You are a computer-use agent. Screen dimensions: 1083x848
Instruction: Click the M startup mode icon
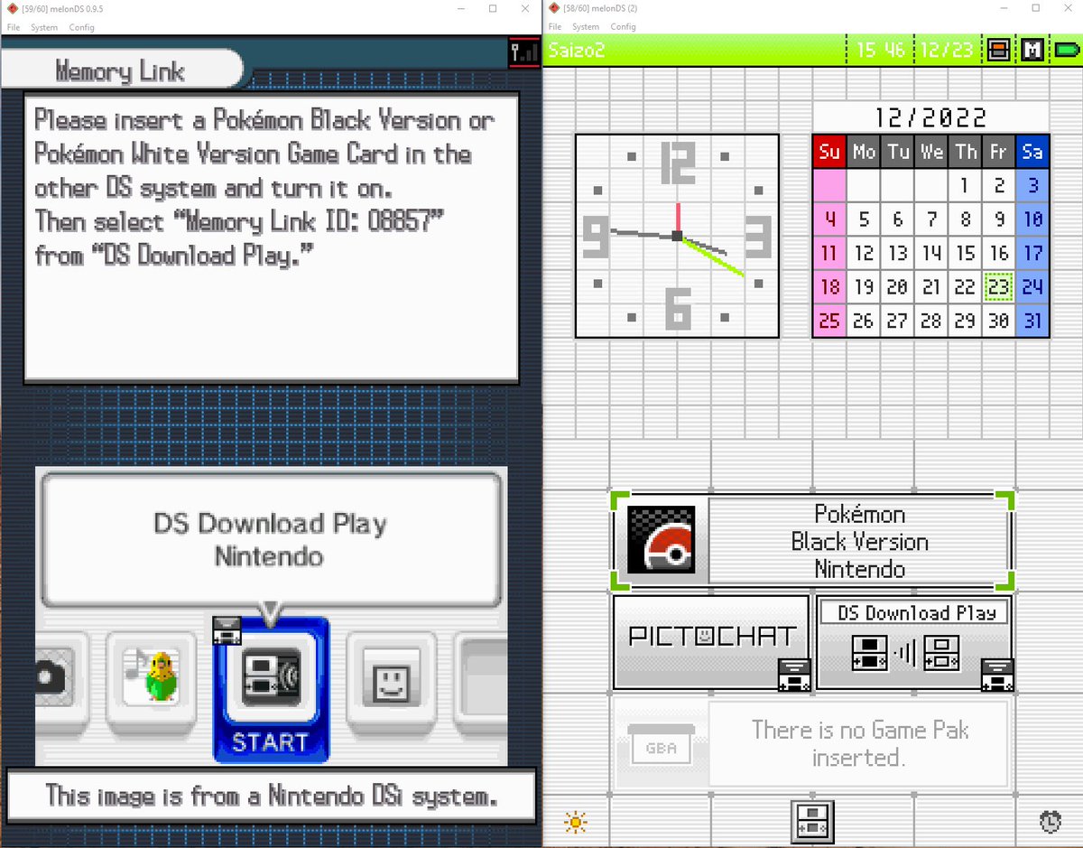(1032, 50)
